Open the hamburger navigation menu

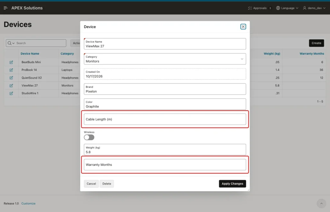coord(6,8)
